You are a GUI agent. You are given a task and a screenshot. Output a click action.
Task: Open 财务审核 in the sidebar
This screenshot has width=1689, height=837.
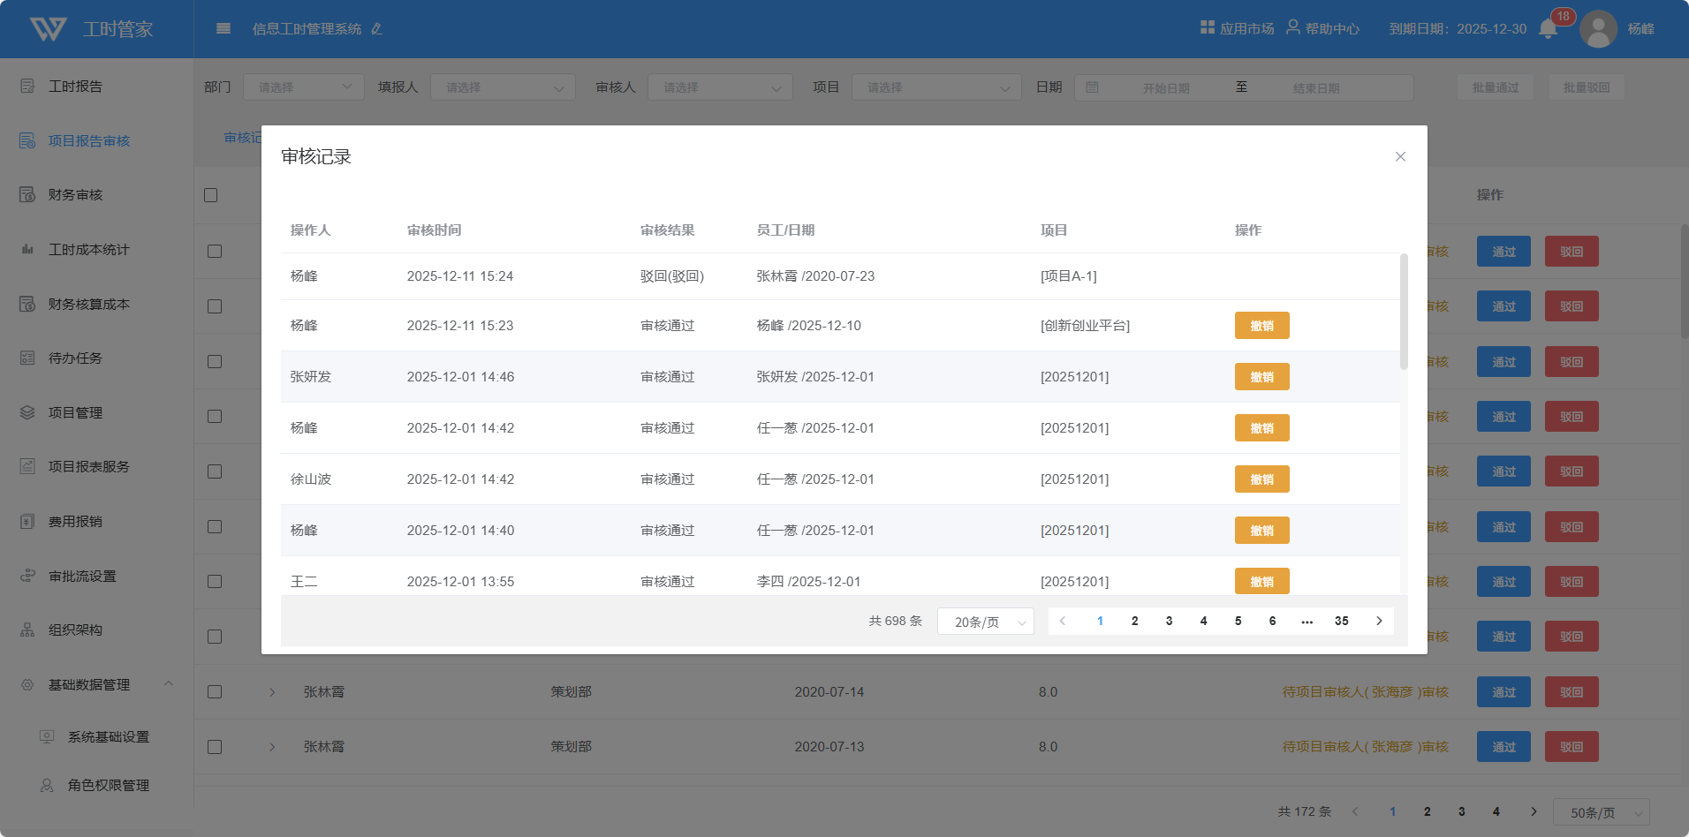75,195
